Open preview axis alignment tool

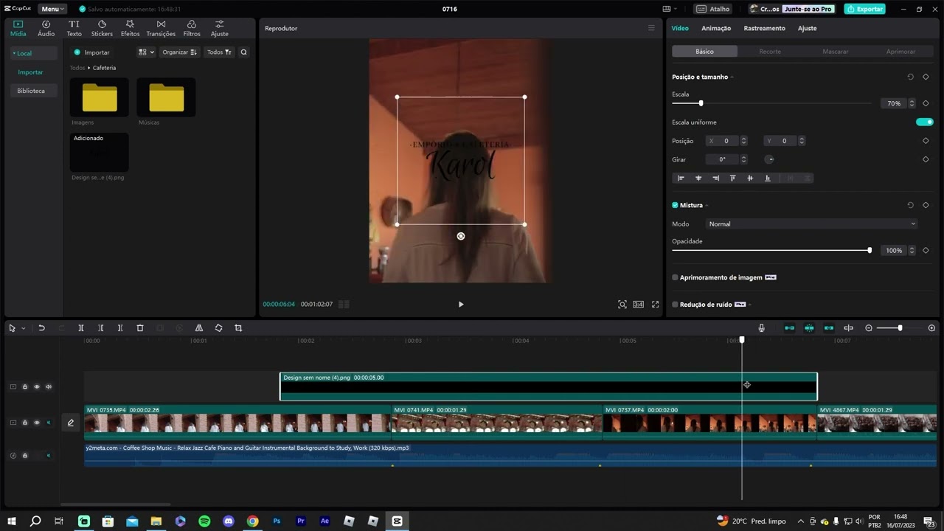[848, 328]
